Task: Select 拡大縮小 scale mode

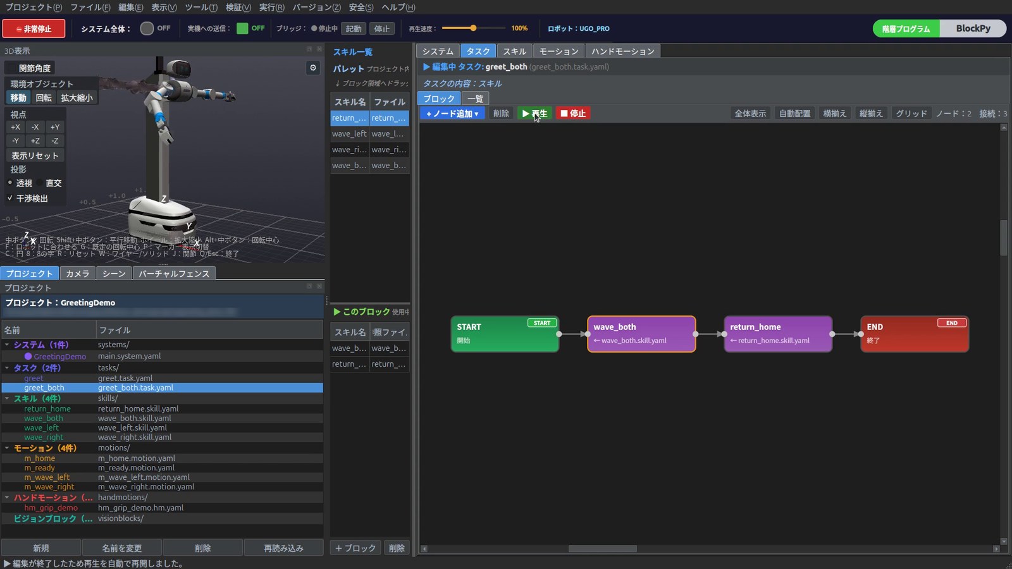Action: (77, 97)
